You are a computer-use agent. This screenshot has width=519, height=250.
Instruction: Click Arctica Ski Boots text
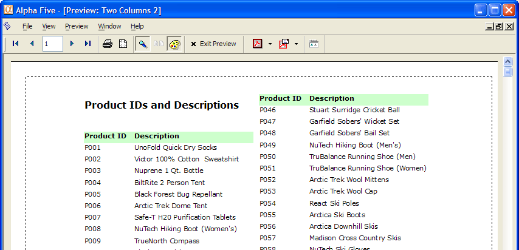[337, 215]
